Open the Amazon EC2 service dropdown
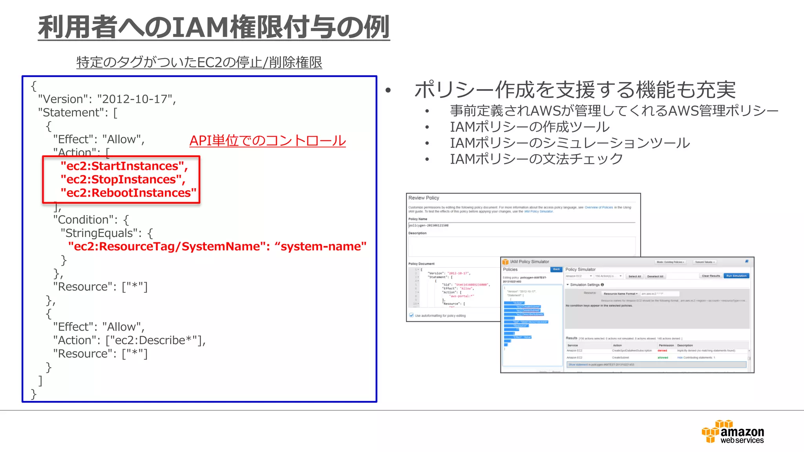 coord(579,276)
